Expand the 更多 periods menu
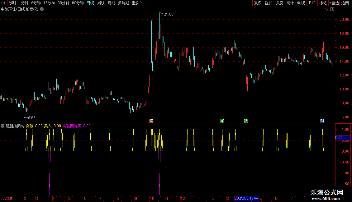The width and height of the screenshot is (352, 202). pos(137,3)
